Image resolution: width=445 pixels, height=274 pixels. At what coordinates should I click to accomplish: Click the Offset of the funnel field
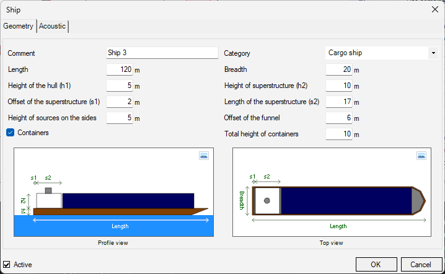click(x=339, y=118)
